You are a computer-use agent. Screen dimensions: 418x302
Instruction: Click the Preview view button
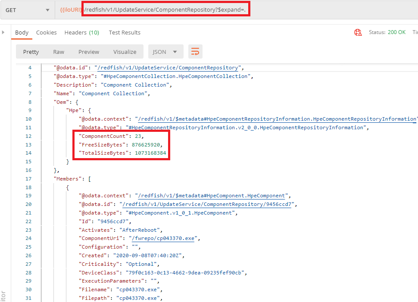coord(89,52)
